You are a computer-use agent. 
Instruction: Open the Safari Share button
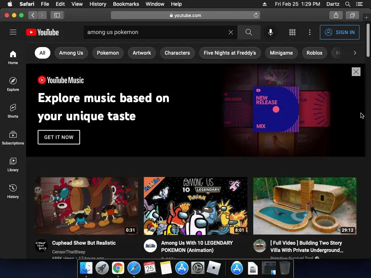(x=336, y=15)
